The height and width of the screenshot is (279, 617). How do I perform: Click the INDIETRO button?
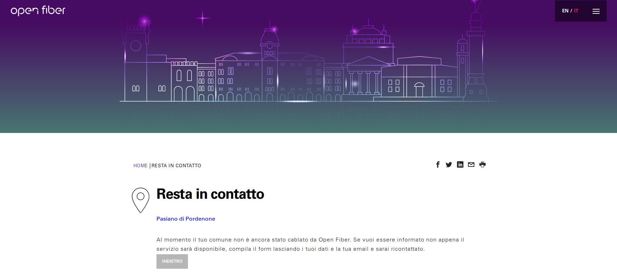tap(172, 261)
